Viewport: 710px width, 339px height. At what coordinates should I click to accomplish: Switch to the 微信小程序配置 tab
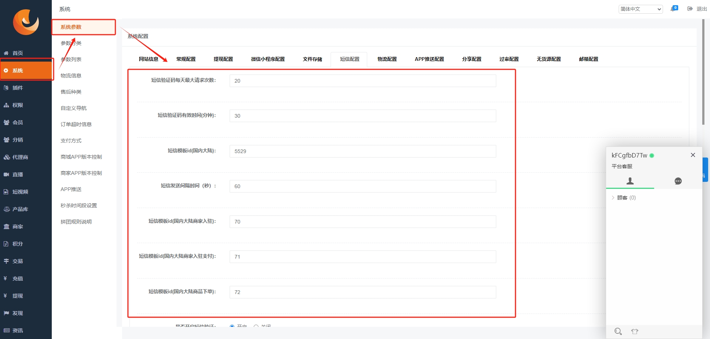pyautogui.click(x=268, y=59)
